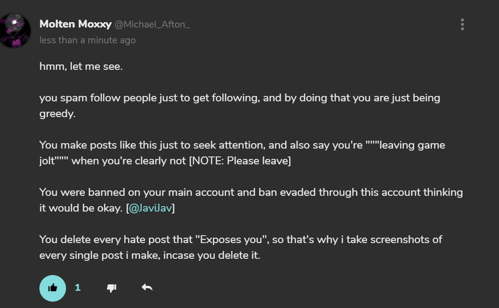Visit the Molten Moxxy profile name
The image size is (499, 308).
pos(75,24)
